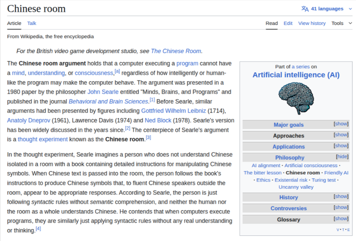This screenshot has width=356, height=241.
Task: Open the John Searle link
Action: [x=103, y=92]
